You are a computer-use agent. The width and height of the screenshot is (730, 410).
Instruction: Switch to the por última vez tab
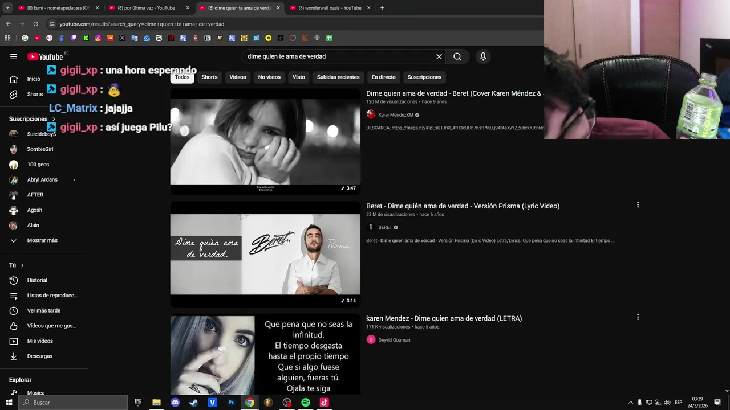coord(149,8)
